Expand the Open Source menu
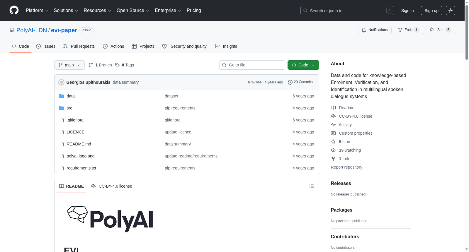This screenshot has width=469, height=252. pos(133,11)
